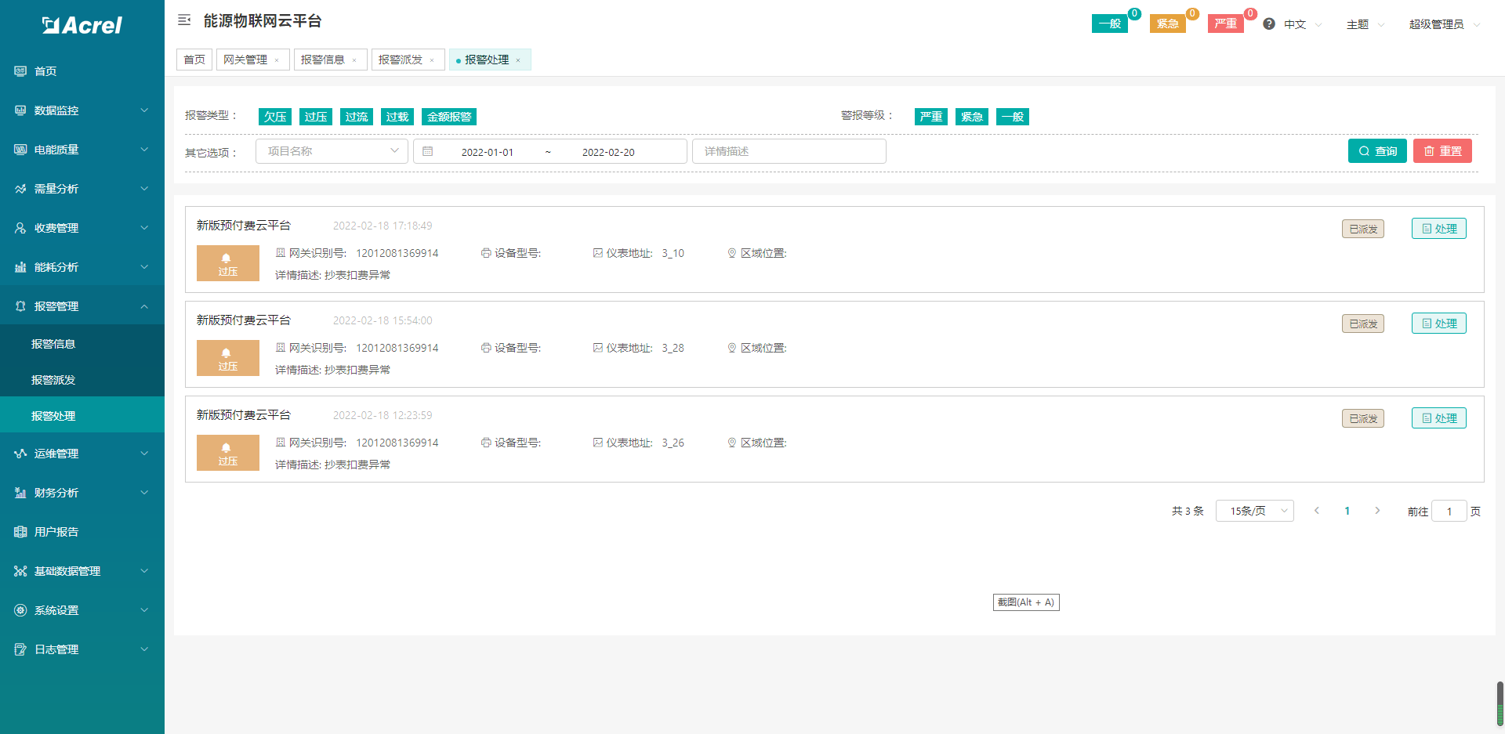Close the 报警处理 tab

518,60
